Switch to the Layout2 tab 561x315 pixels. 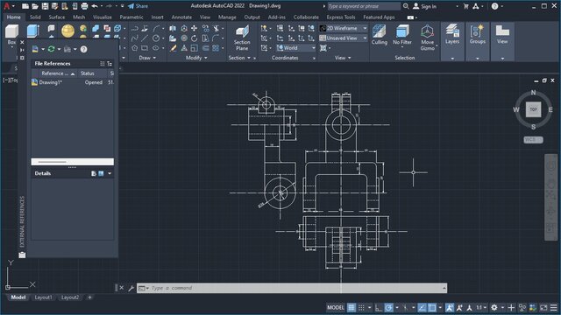[x=70, y=297]
